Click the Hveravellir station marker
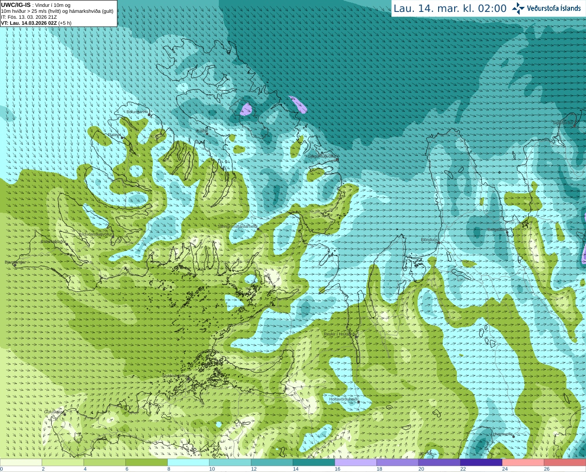 point(514,436)
